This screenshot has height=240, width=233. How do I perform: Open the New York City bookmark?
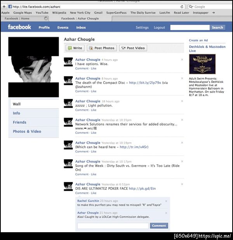click(x=80, y=13)
